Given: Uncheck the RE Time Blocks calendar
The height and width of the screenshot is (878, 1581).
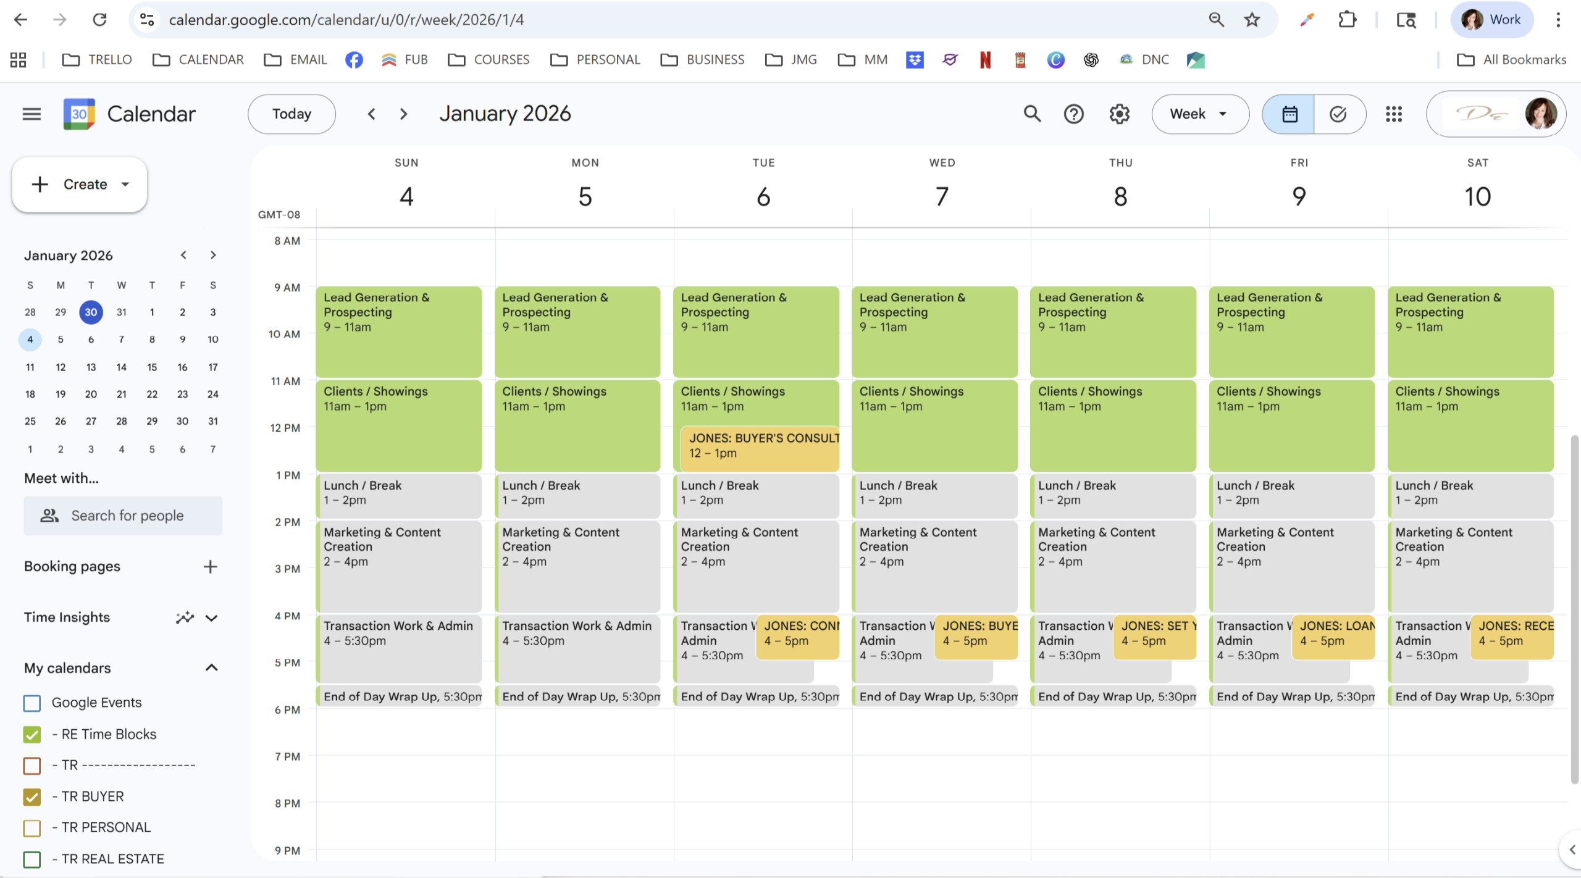Looking at the screenshot, I should [x=32, y=734].
